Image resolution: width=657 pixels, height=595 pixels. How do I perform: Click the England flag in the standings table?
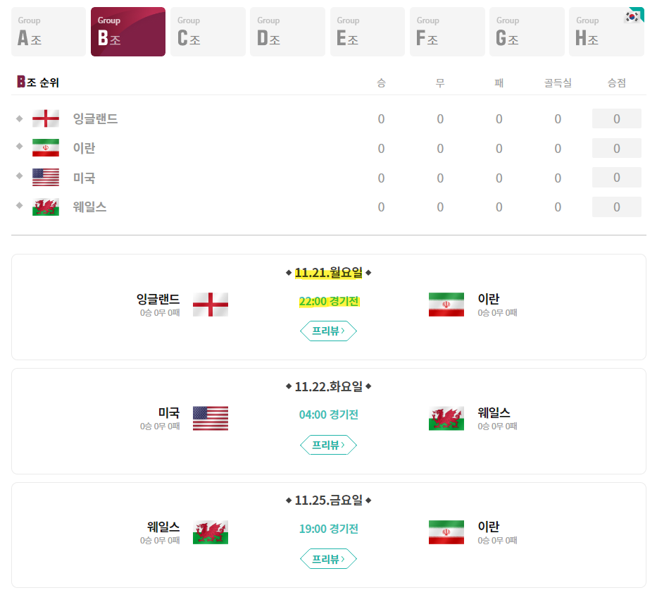[x=45, y=118]
